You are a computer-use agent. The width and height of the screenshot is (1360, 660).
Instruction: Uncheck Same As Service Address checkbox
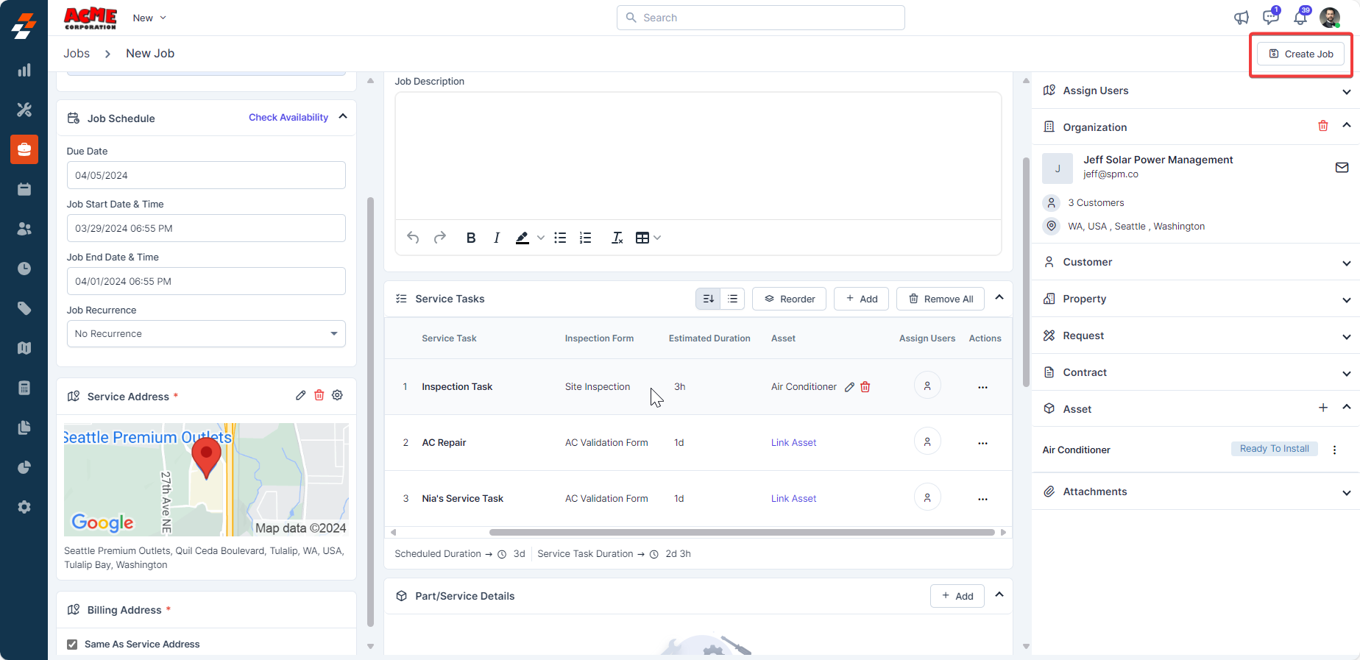coord(72,645)
